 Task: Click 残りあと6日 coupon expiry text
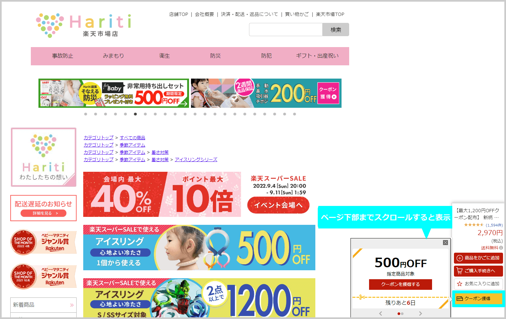pos(400,303)
